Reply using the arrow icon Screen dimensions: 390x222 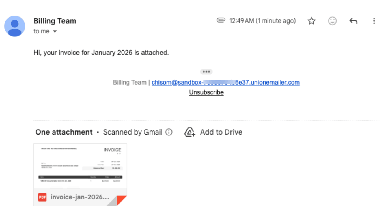pos(353,21)
